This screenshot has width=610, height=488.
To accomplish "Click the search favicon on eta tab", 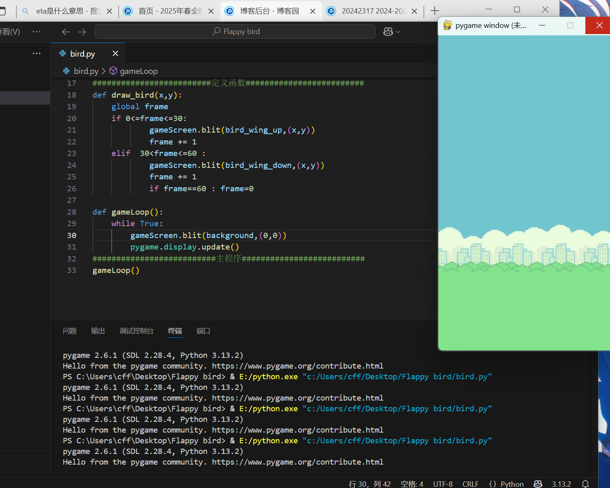I will coord(25,11).
